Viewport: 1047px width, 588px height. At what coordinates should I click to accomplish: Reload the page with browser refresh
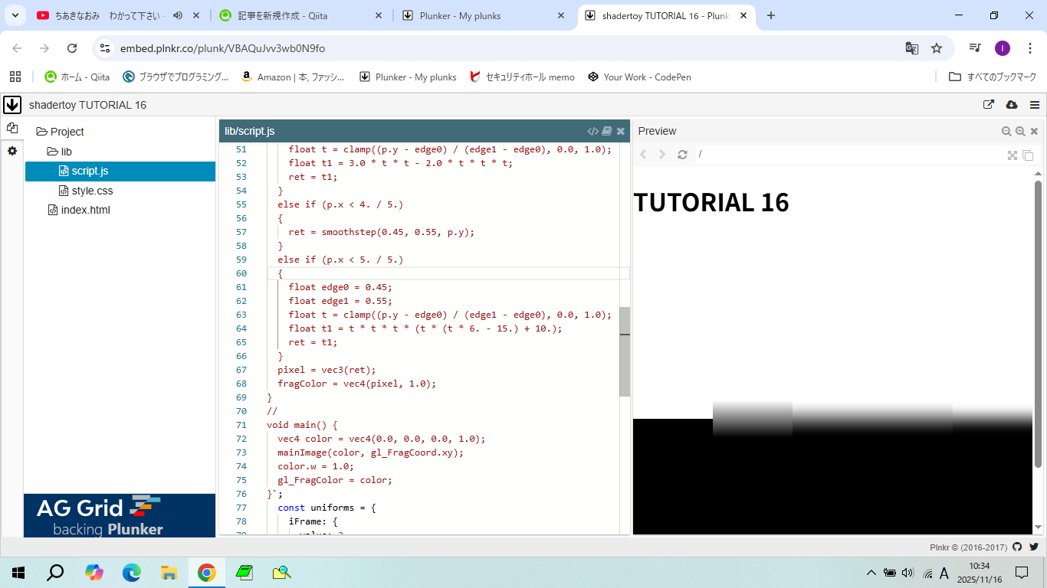pyautogui.click(x=72, y=48)
